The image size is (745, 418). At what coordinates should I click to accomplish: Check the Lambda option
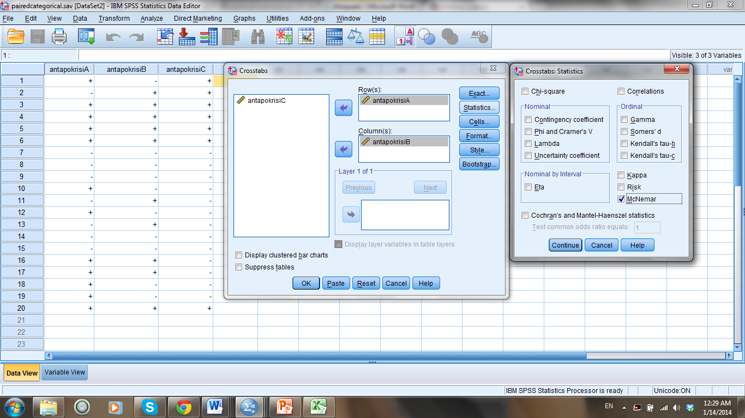[x=528, y=144]
